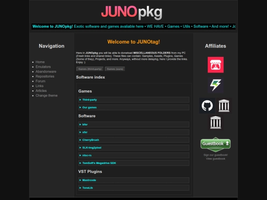The image size is (267, 200).
Task: Click Sign our guestbook link
Action: click(216, 155)
